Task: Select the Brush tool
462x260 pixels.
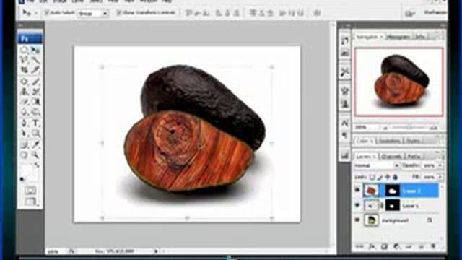Action: pyautogui.click(x=36, y=82)
